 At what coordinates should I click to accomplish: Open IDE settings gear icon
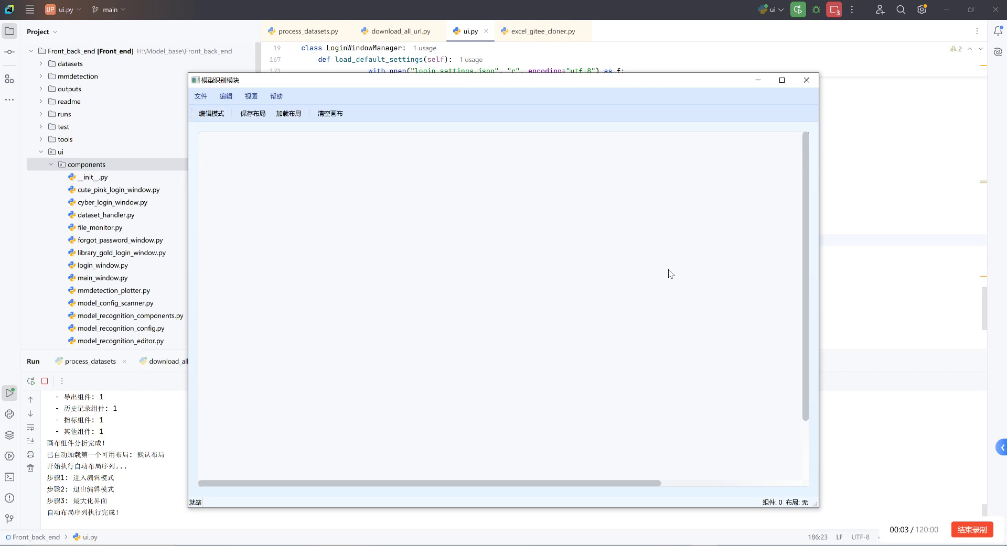click(x=922, y=9)
